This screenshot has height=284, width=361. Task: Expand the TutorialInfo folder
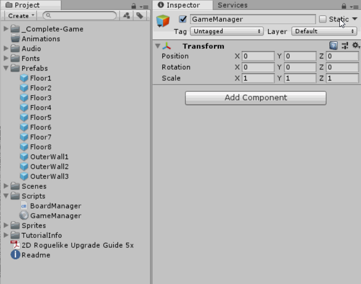tap(6, 235)
